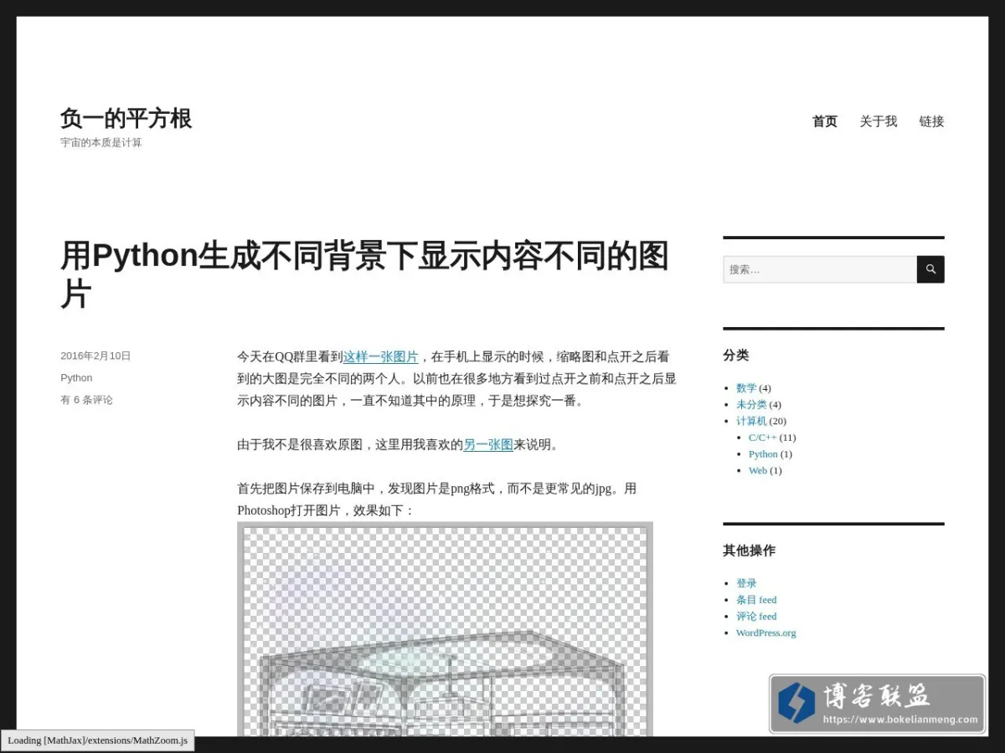Follow the 这样一张图片 hyperlink

(x=381, y=357)
